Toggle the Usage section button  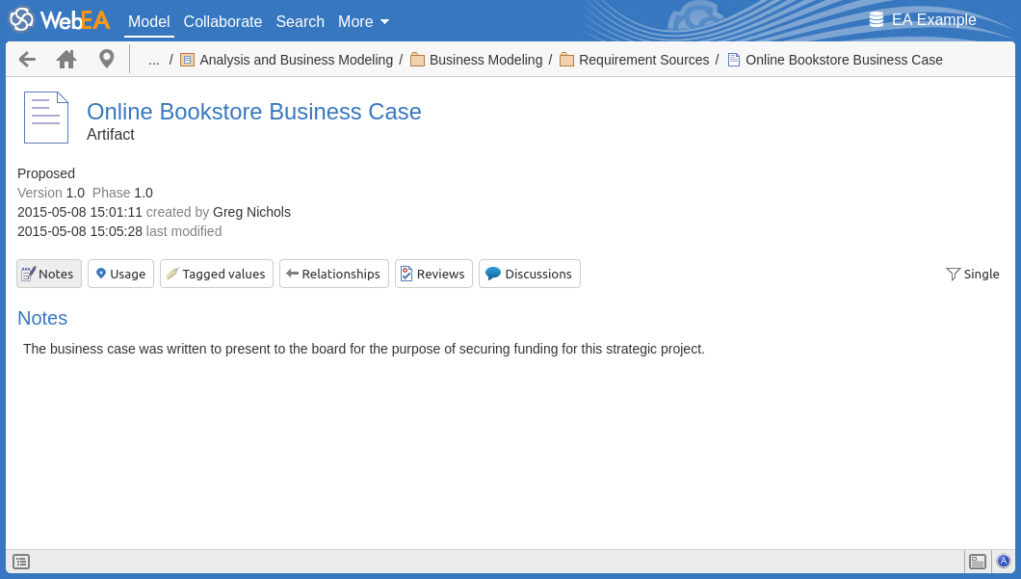[x=120, y=274]
